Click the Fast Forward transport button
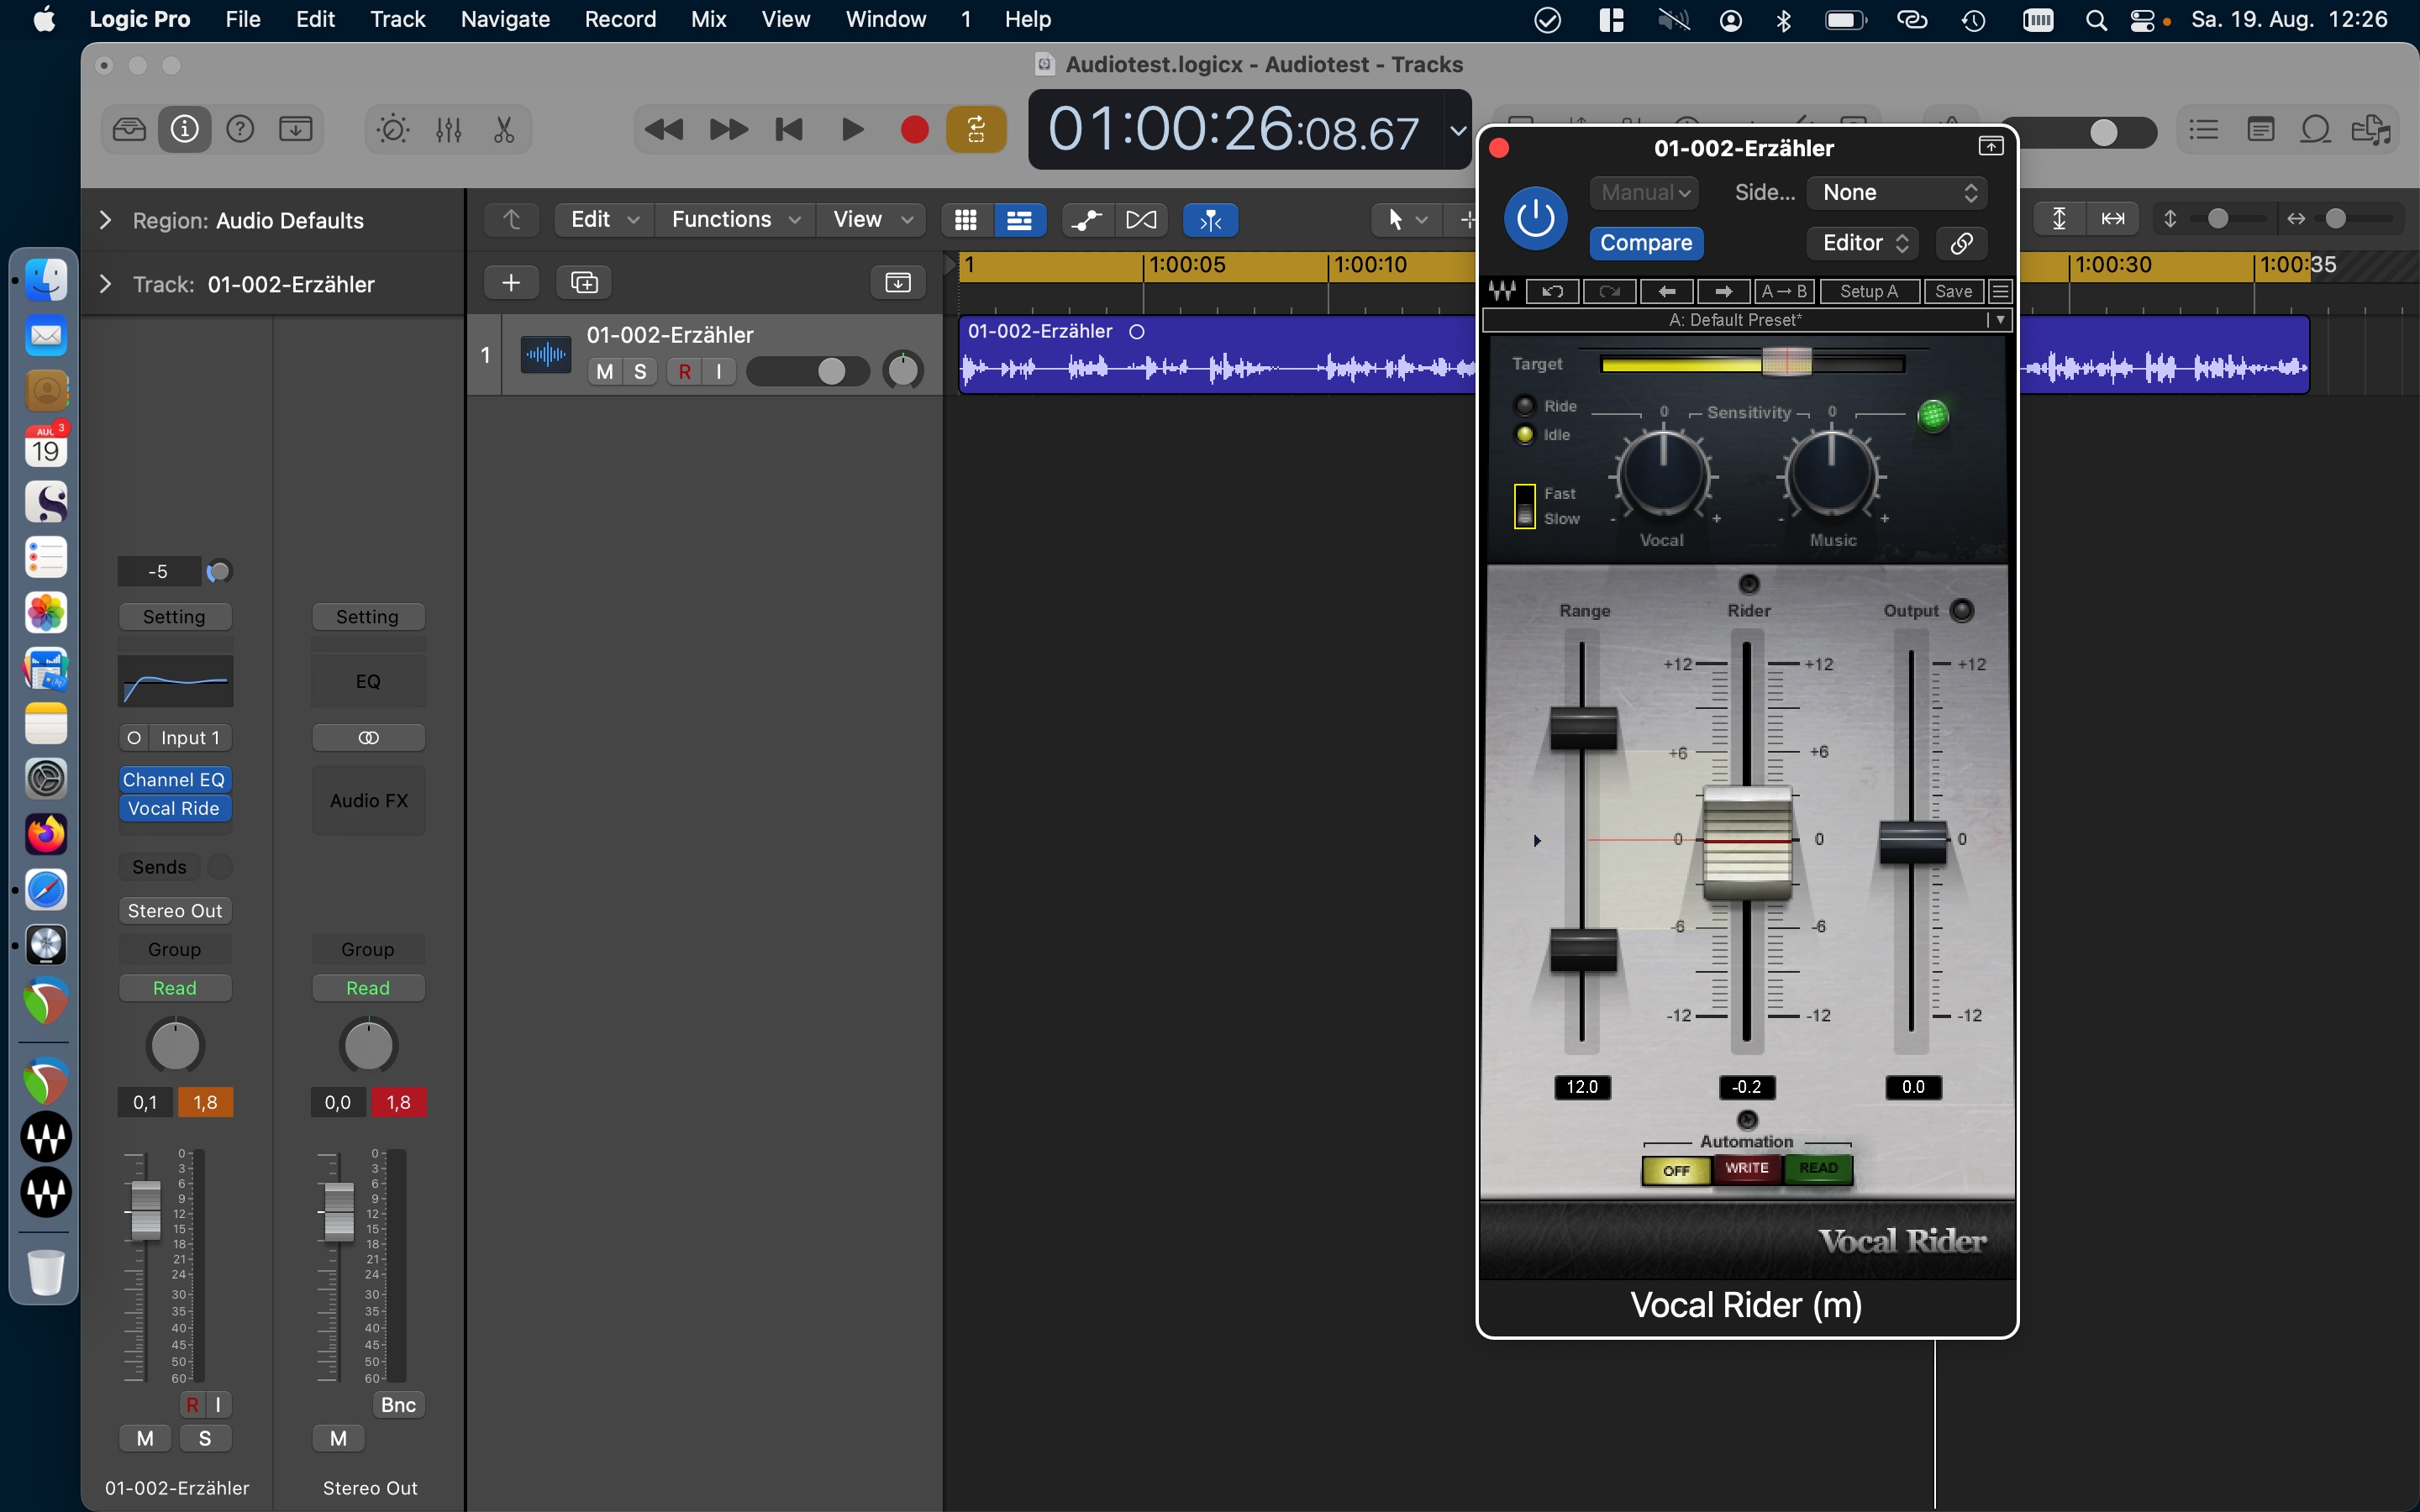This screenshot has width=2420, height=1512. (728, 130)
